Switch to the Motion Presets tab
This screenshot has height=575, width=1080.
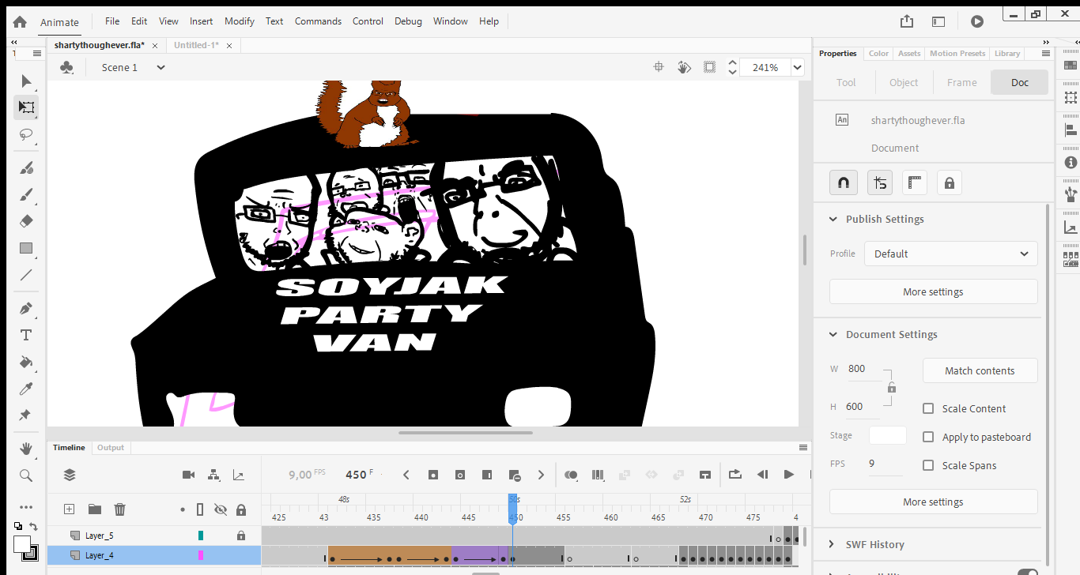957,53
